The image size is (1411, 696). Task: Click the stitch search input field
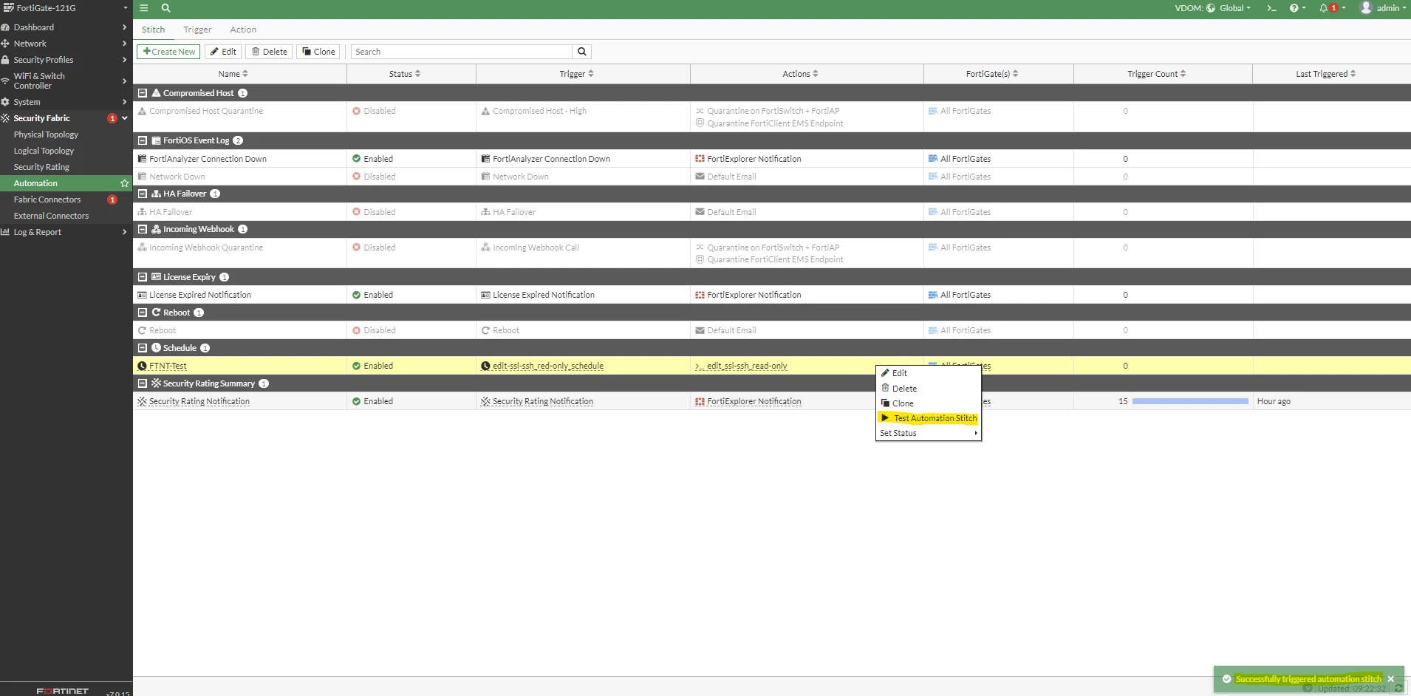pyautogui.click(x=462, y=52)
